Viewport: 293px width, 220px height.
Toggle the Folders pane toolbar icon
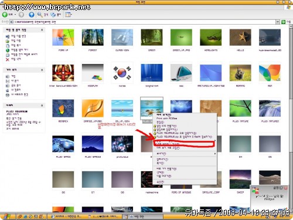(53, 15)
